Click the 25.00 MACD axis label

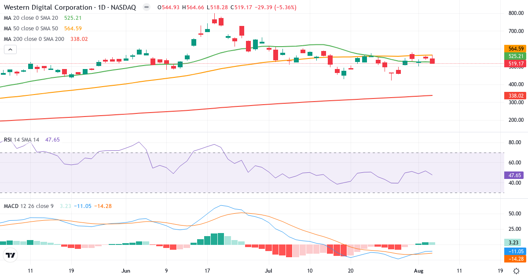tap(514, 229)
